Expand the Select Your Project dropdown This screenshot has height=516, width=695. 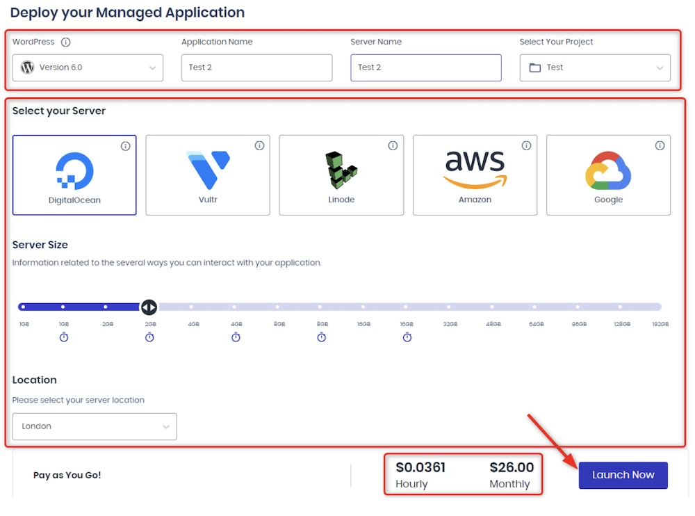click(595, 68)
